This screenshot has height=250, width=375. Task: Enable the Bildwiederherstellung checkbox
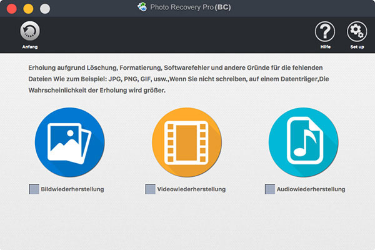[x=34, y=189]
